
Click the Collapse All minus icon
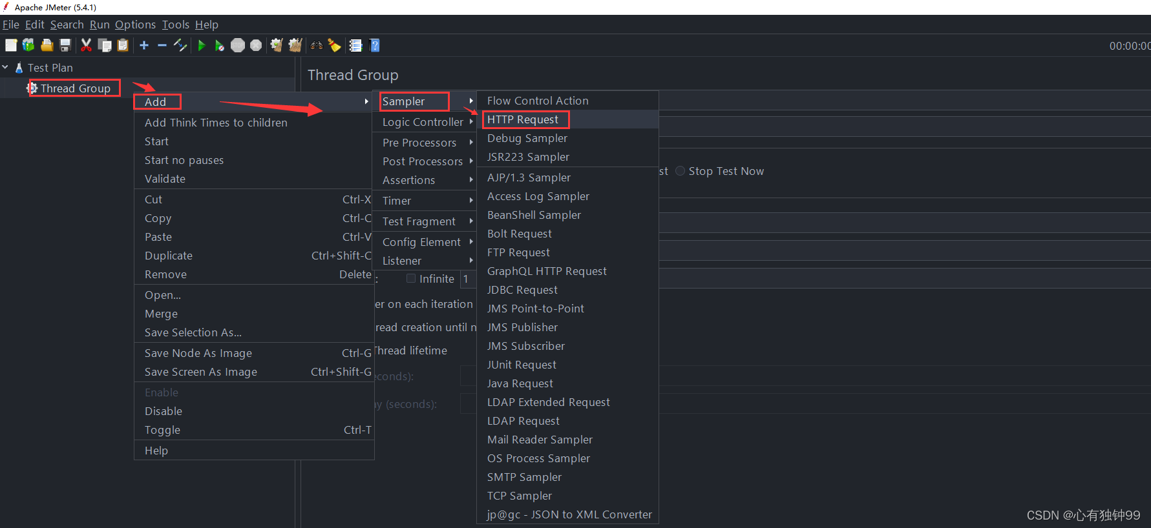click(x=162, y=45)
